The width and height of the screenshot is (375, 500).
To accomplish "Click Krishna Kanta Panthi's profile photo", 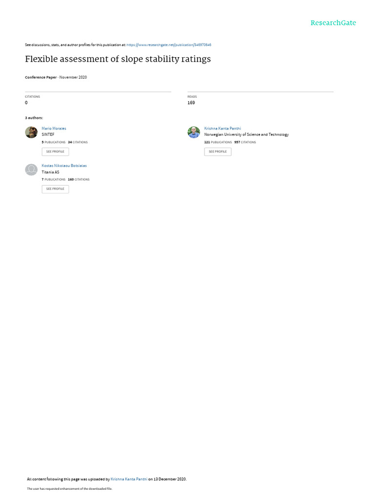I will 194,132.
